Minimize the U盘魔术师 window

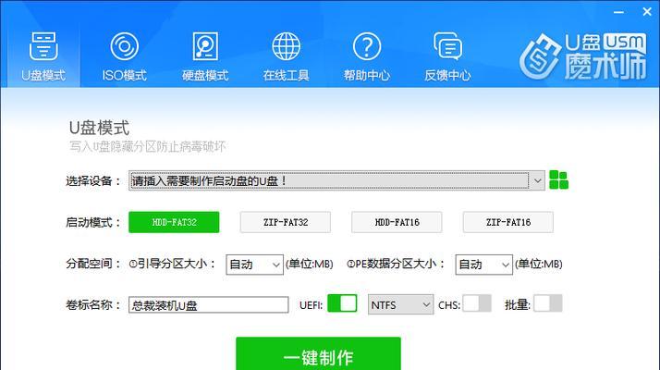(618, 12)
